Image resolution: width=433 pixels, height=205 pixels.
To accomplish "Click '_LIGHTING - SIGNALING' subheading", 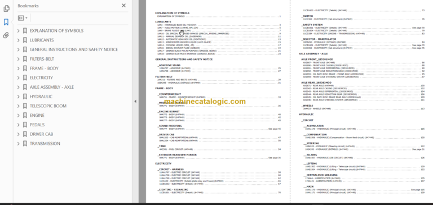I will (x=173, y=190).
